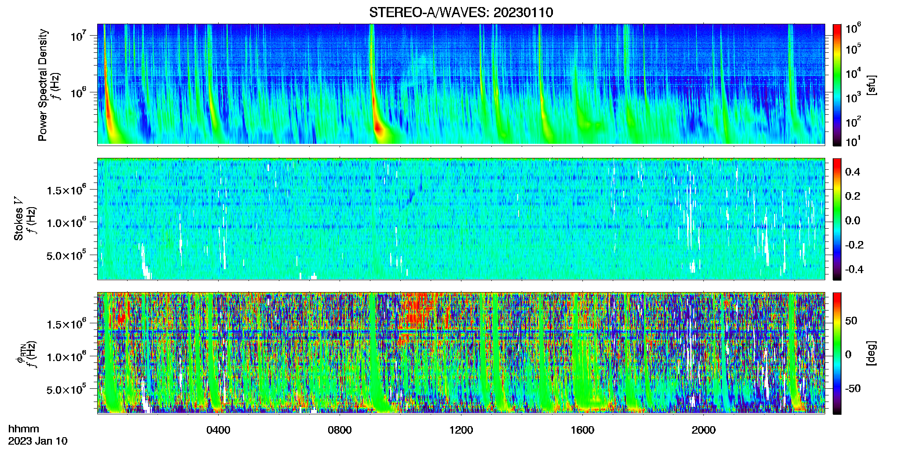Click the 0.0 Stokes V colorbar value
The width and height of the screenshot is (922, 475).
[x=852, y=221]
